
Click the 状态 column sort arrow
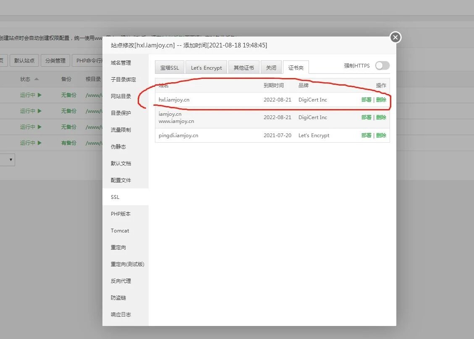37,79
